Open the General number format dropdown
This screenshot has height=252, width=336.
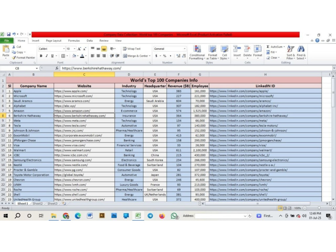[x=184, y=49]
